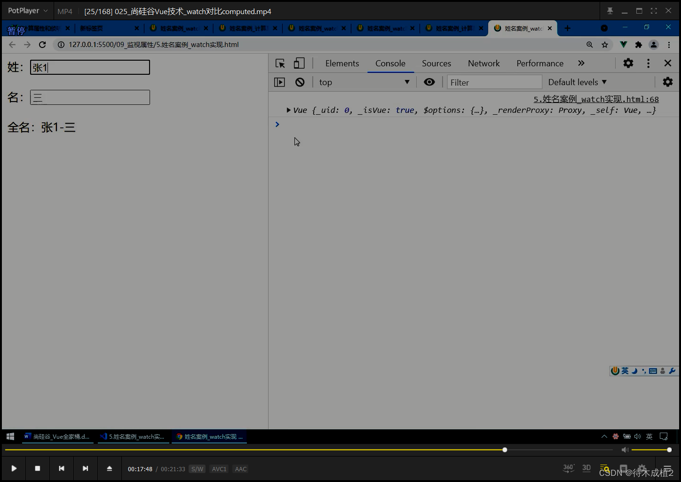Switch to the Performance tab
This screenshot has width=681, height=482.
pyautogui.click(x=540, y=63)
